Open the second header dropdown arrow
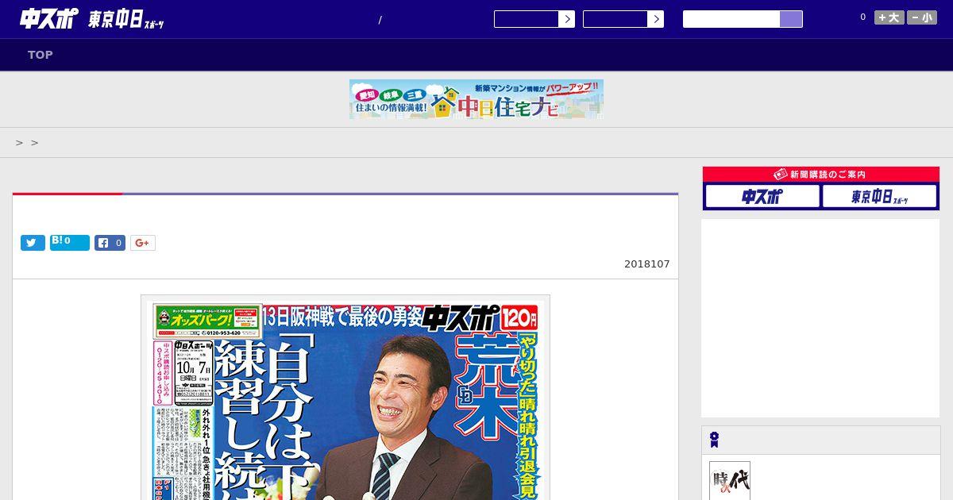 (x=655, y=19)
